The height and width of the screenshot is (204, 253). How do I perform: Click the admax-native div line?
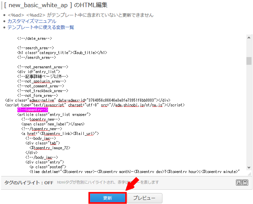coord(88,100)
